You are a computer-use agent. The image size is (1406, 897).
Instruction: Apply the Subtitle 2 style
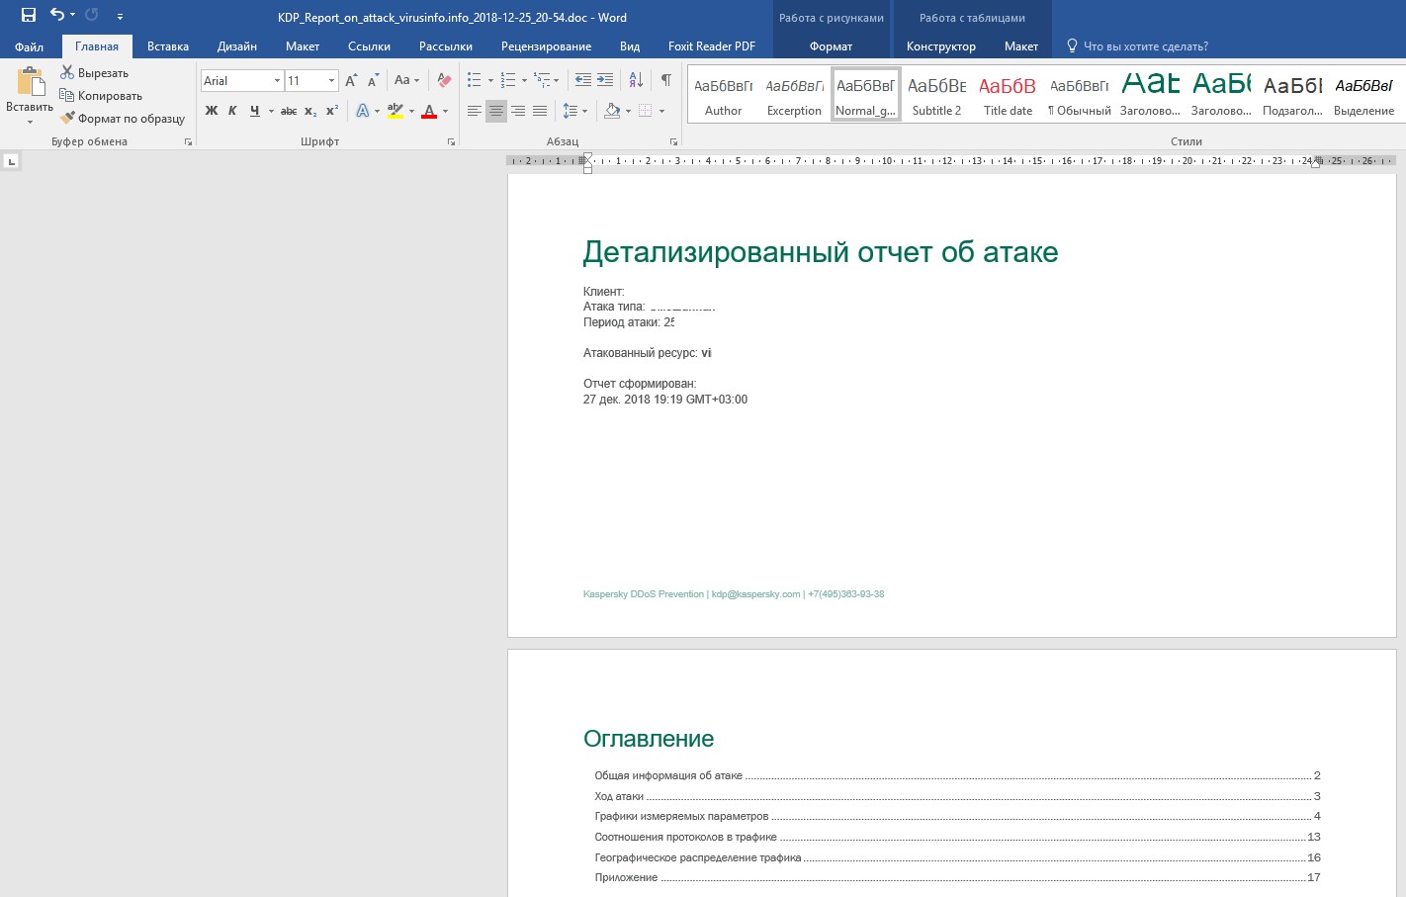tap(936, 95)
